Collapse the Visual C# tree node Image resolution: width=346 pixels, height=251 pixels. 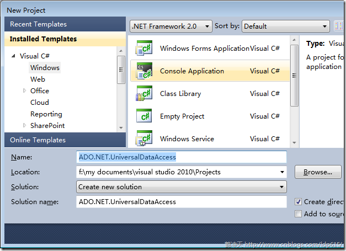[x=13, y=56]
